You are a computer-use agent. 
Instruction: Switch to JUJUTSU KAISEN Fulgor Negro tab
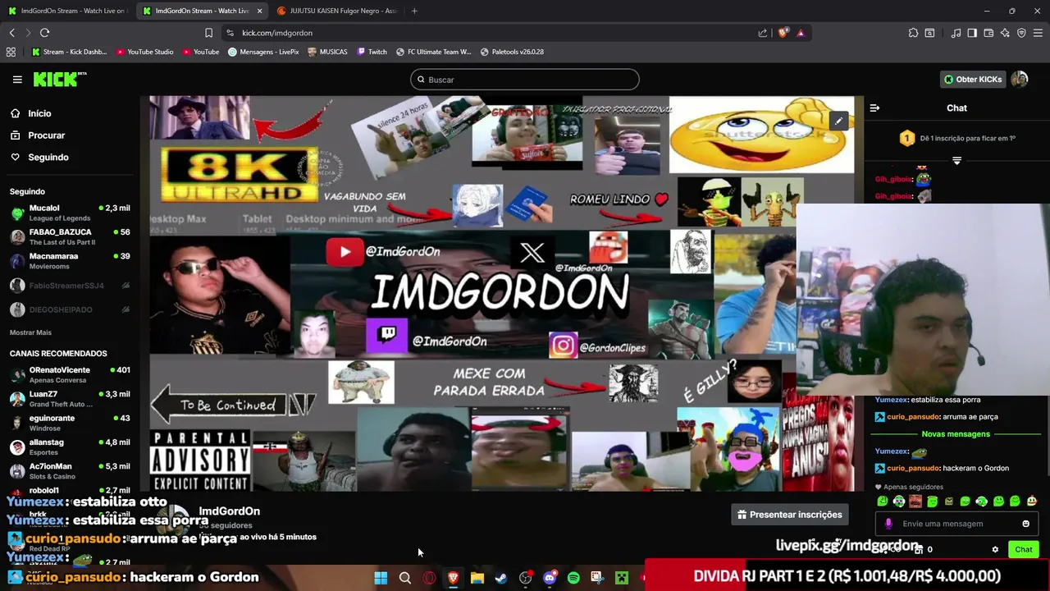click(336, 11)
